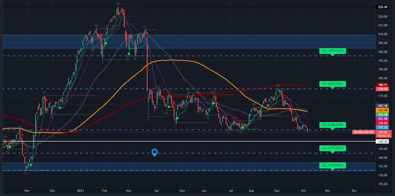Click the gray 167.18 indicator value

383,106
